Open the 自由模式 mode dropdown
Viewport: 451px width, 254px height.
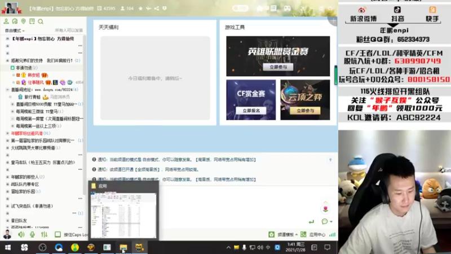click(15, 30)
